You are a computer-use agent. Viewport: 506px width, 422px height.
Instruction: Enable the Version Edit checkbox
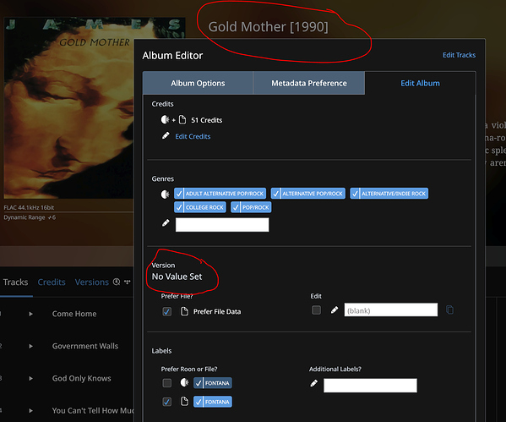click(316, 310)
